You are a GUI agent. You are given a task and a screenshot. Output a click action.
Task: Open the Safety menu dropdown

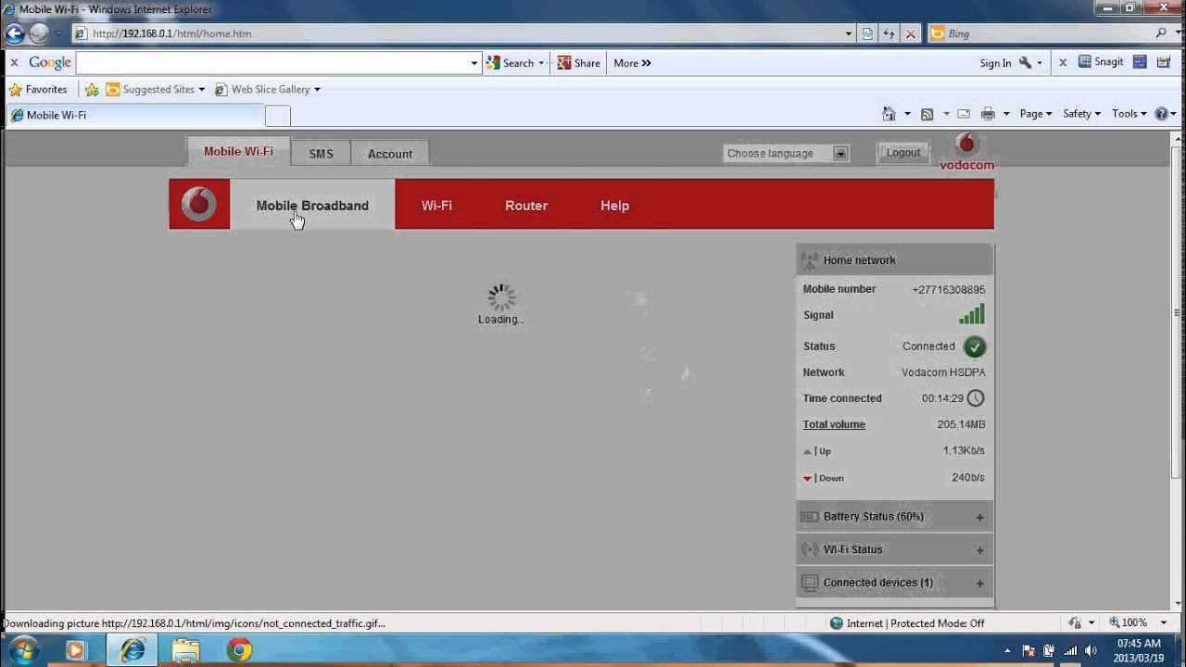tap(1081, 114)
